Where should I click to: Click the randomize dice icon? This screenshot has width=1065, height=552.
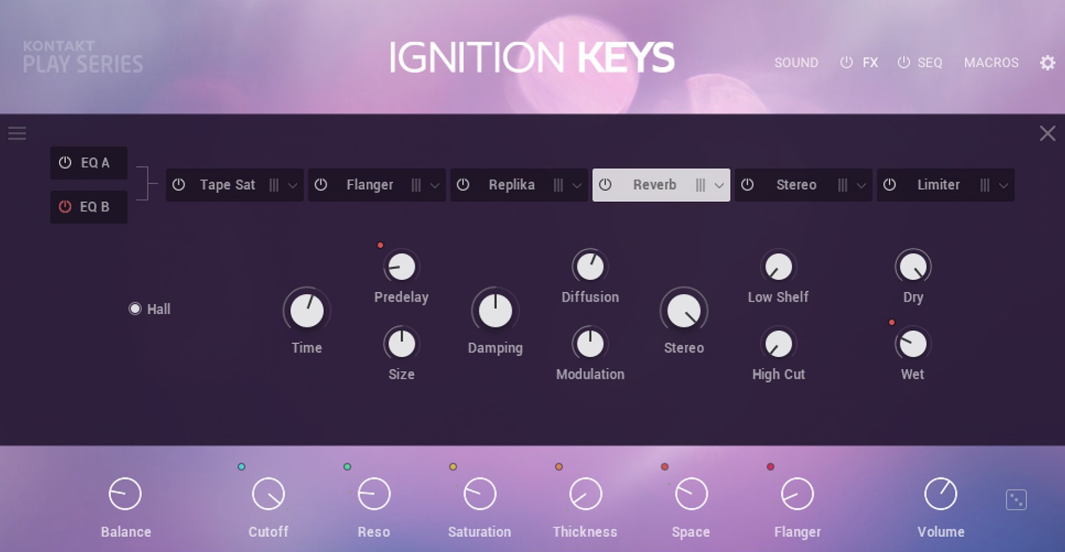pyautogui.click(x=1016, y=500)
